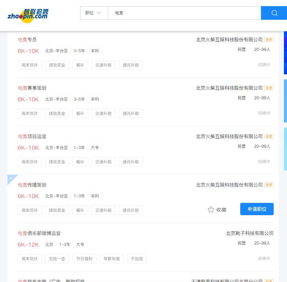Open the 电竞赛事策划 job title

(x=32, y=88)
